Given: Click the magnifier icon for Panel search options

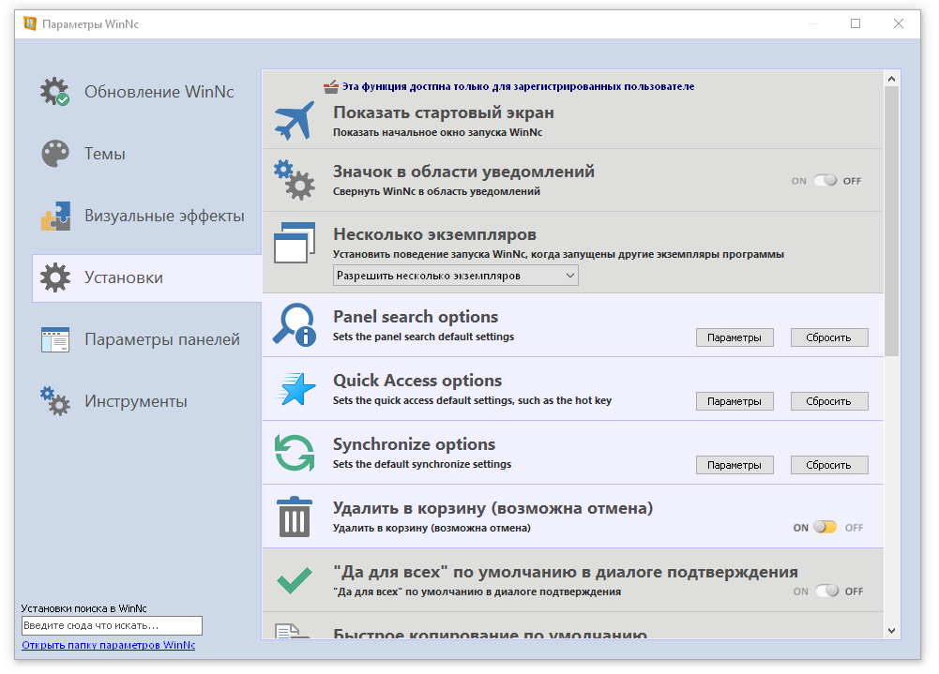Looking at the screenshot, I should [295, 325].
